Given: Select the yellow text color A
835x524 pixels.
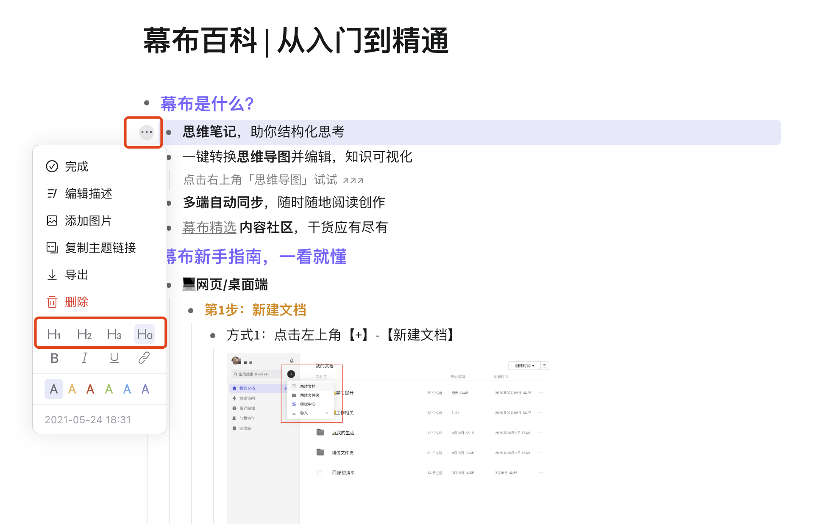Looking at the screenshot, I should click(x=72, y=389).
